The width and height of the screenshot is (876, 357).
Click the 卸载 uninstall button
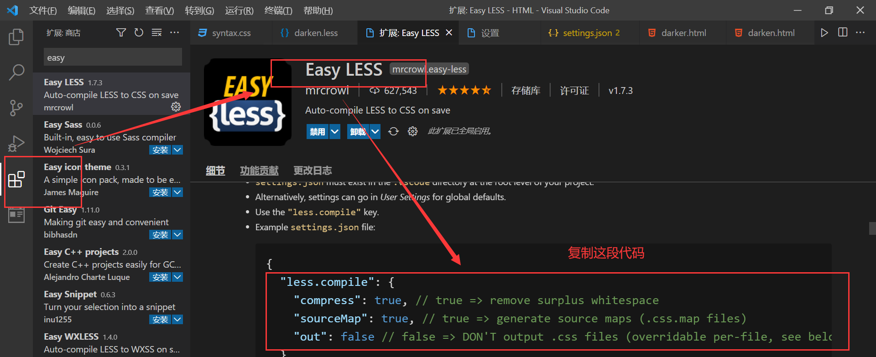358,132
